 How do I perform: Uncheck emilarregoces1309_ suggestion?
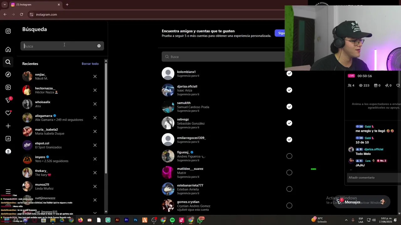coord(289,139)
